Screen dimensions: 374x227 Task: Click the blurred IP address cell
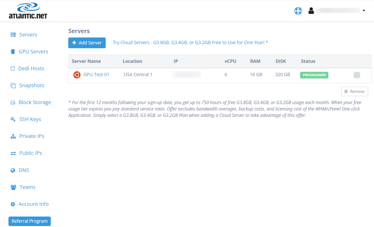coord(187,75)
